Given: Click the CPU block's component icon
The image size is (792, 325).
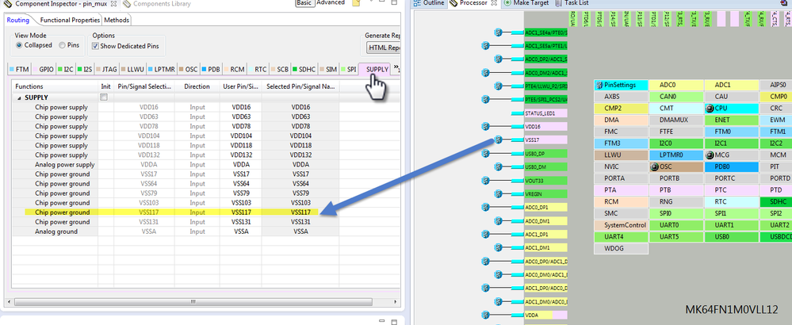Looking at the screenshot, I should tap(710, 109).
